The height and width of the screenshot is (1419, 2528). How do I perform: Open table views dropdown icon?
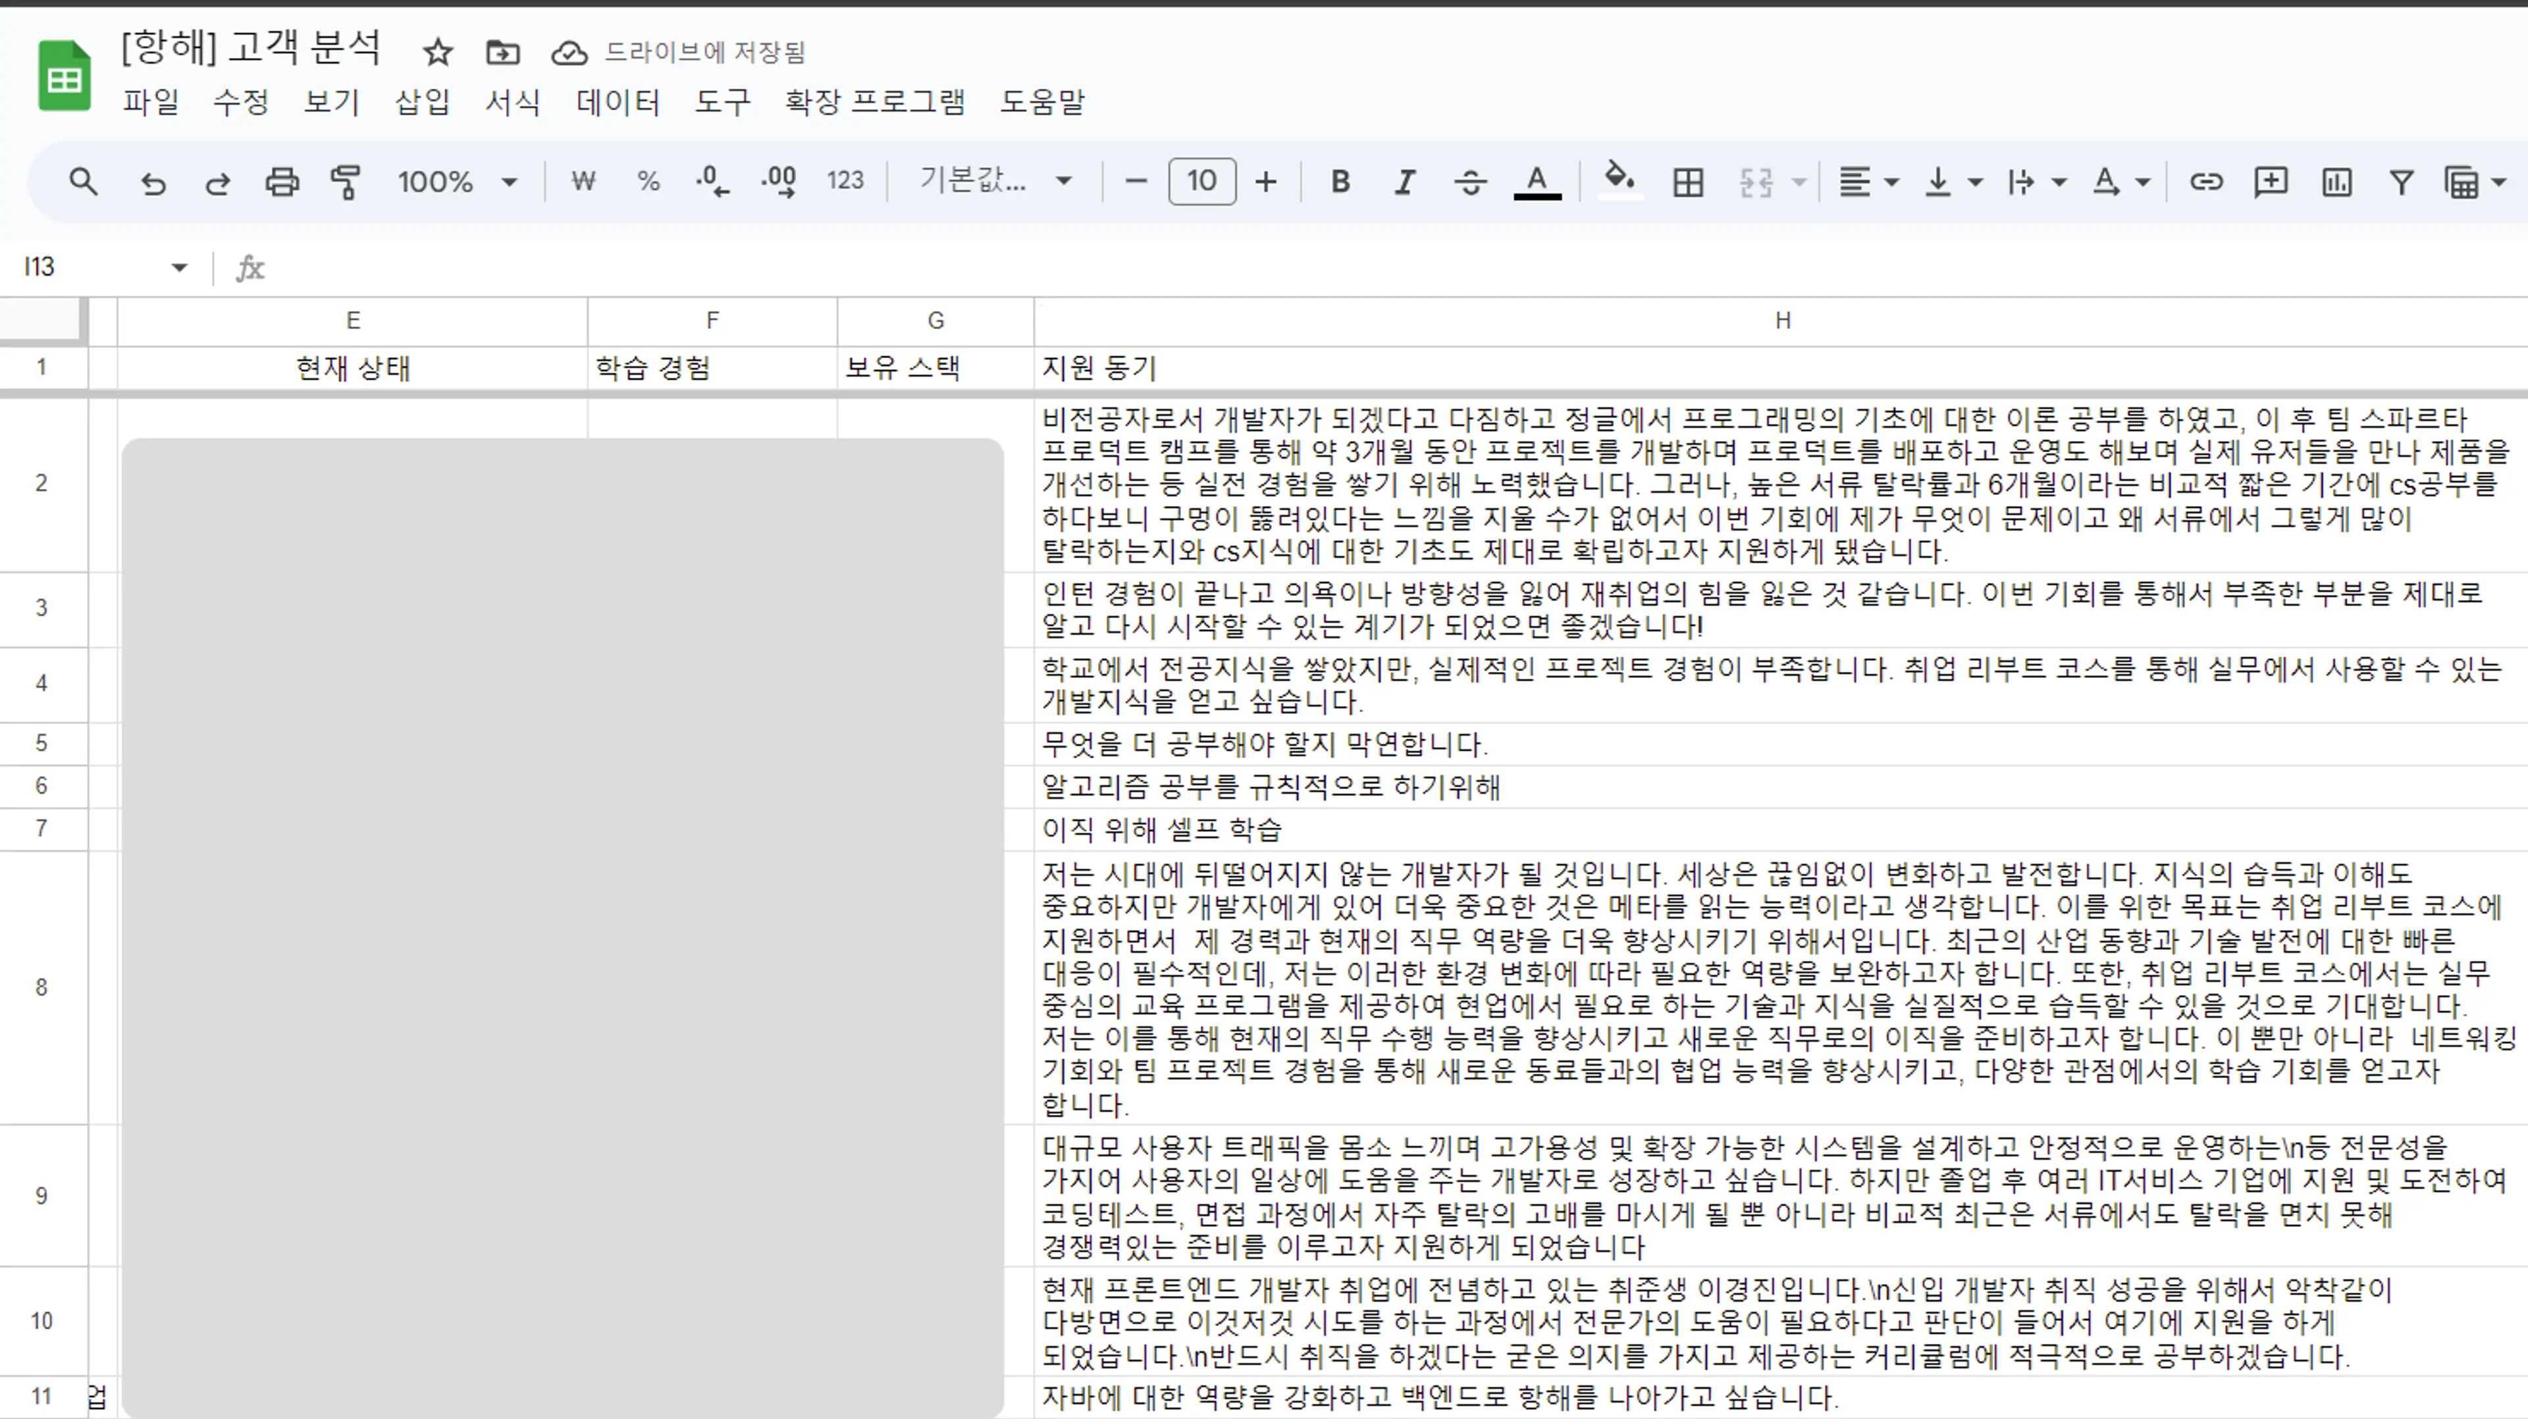coord(2475,182)
